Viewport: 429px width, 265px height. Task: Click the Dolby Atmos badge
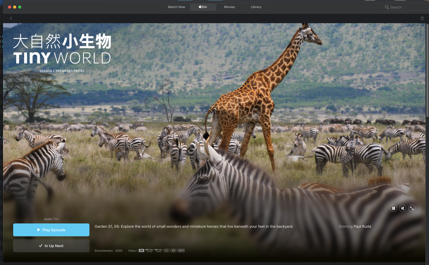pyautogui.click(x=158, y=250)
